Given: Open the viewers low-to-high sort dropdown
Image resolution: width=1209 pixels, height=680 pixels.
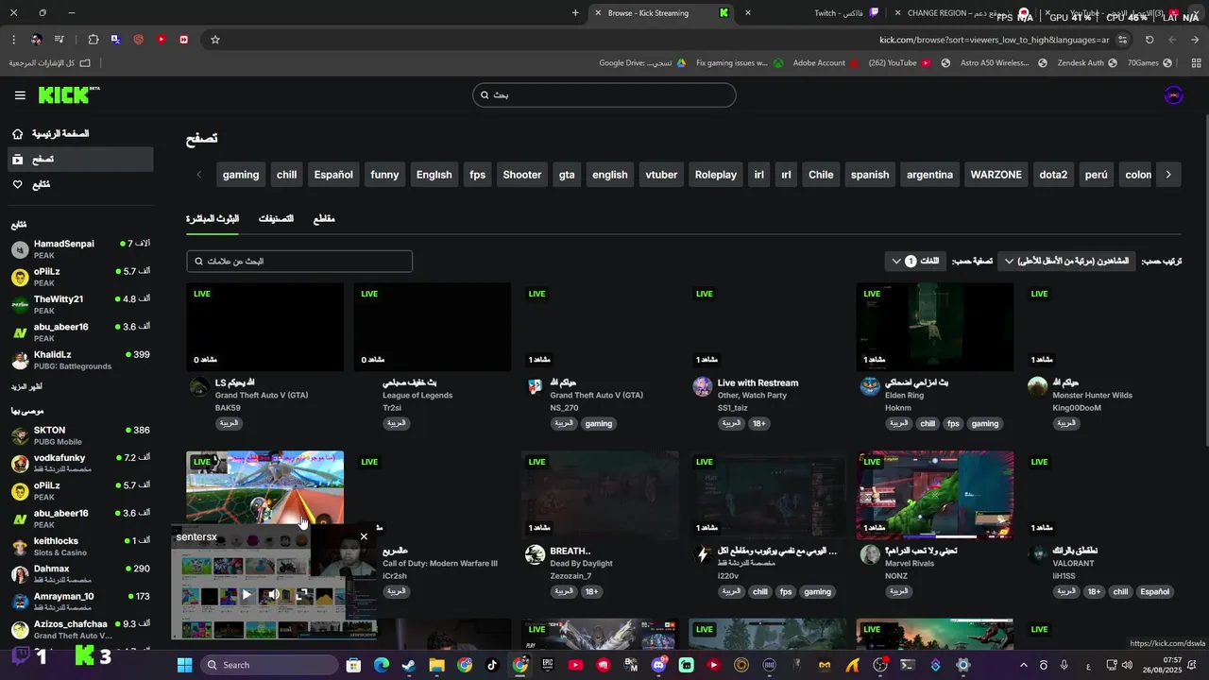Looking at the screenshot, I should coord(1066,261).
